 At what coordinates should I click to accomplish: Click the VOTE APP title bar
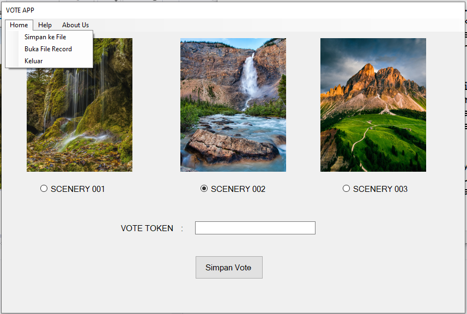[218, 10]
